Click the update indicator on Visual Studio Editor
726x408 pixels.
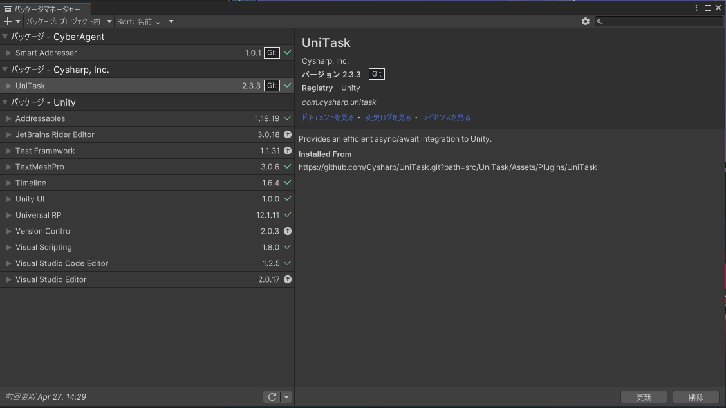287,279
